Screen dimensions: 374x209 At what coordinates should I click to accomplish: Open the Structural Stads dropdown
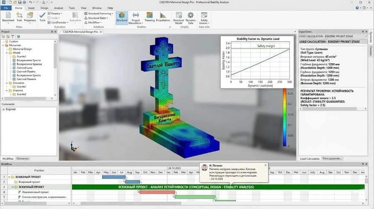[96, 18]
